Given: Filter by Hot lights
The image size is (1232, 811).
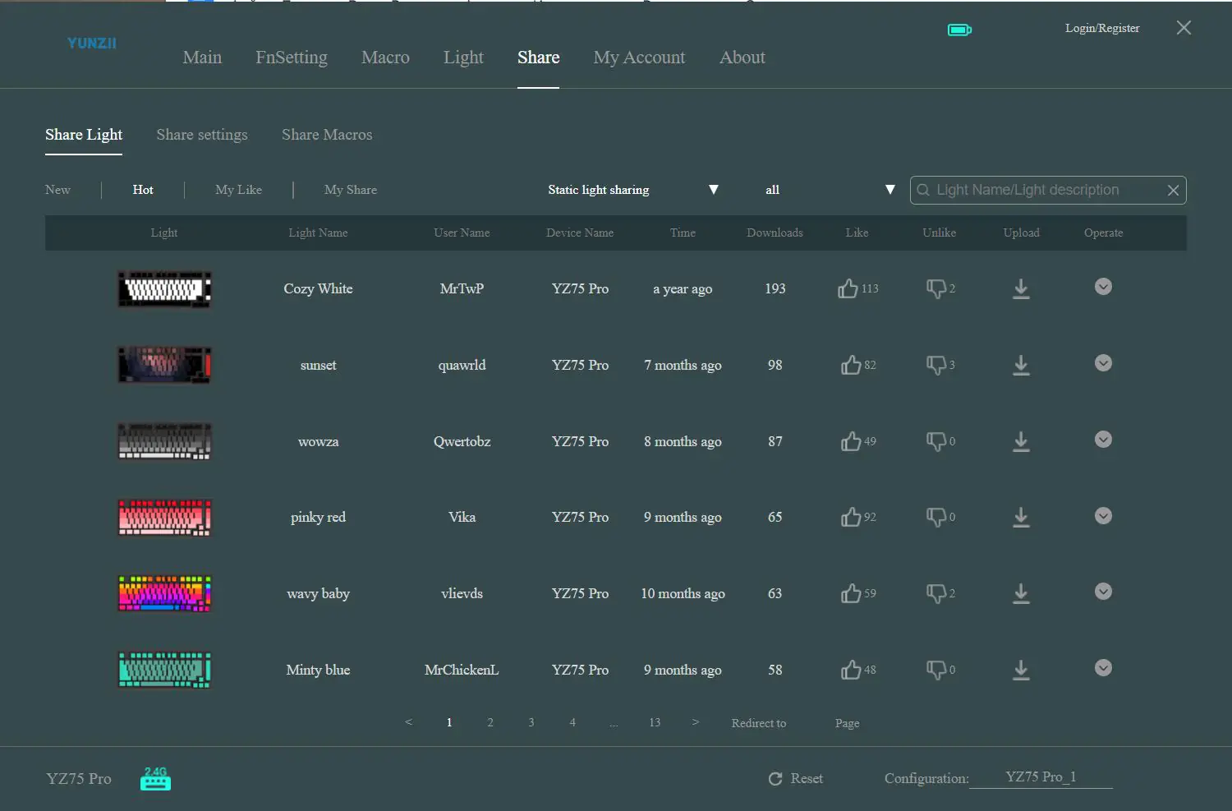Looking at the screenshot, I should [143, 190].
